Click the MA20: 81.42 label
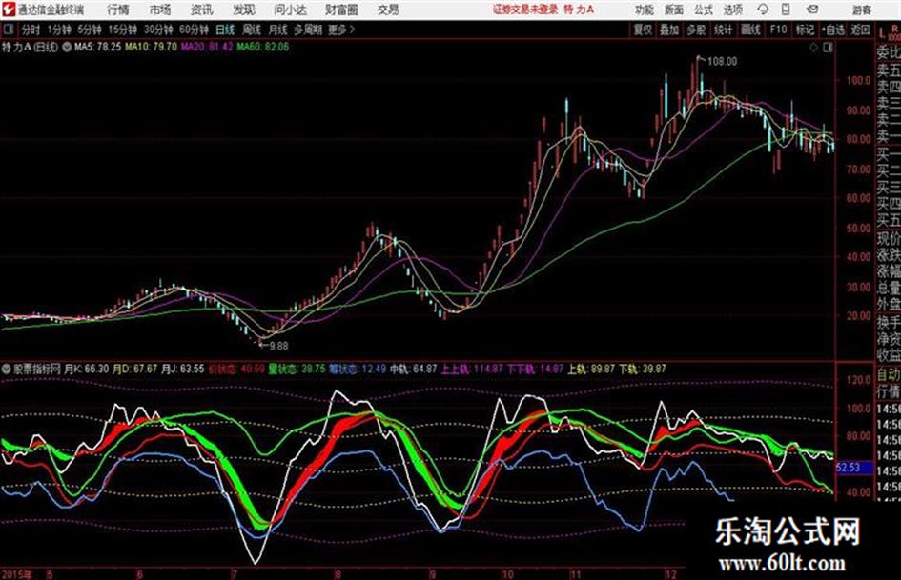The width and height of the screenshot is (901, 580). click(207, 47)
